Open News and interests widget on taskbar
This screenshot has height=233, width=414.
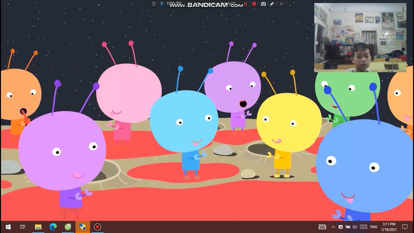(322, 227)
